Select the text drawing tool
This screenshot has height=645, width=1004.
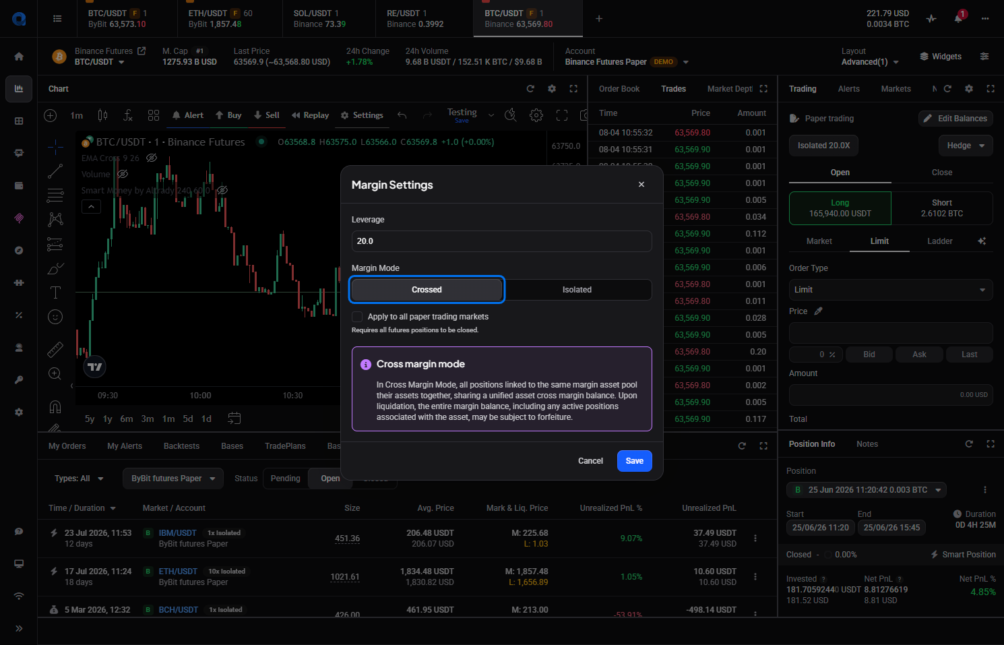click(x=55, y=293)
